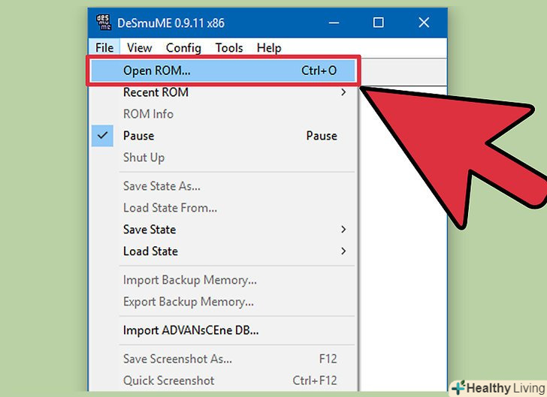Viewport: 547px width, 397px height.
Task: Minimize the DeSmuME window
Action: 334,23
